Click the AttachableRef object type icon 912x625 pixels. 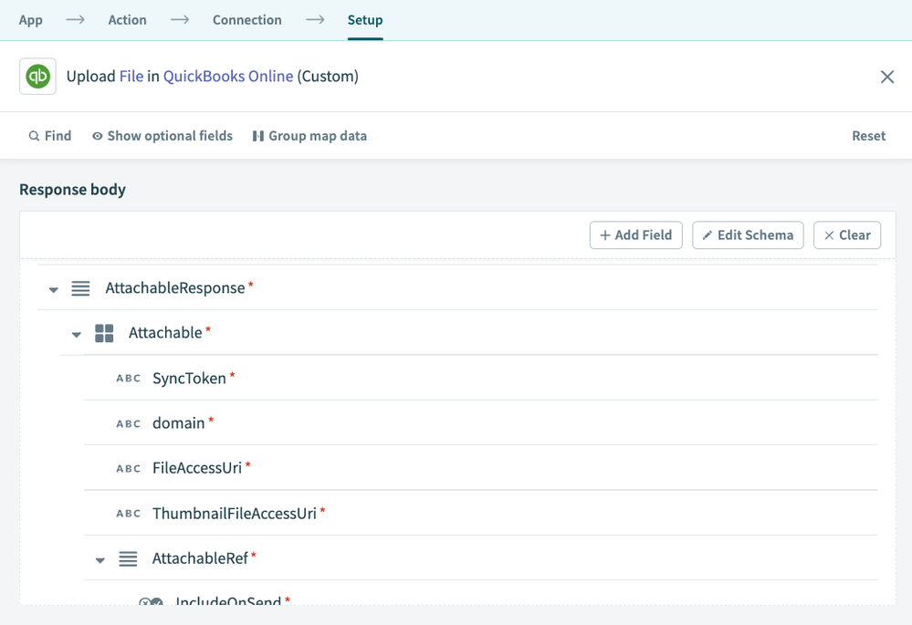(128, 558)
